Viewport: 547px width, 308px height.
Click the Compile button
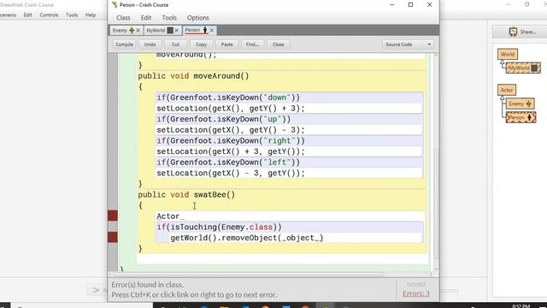point(124,44)
